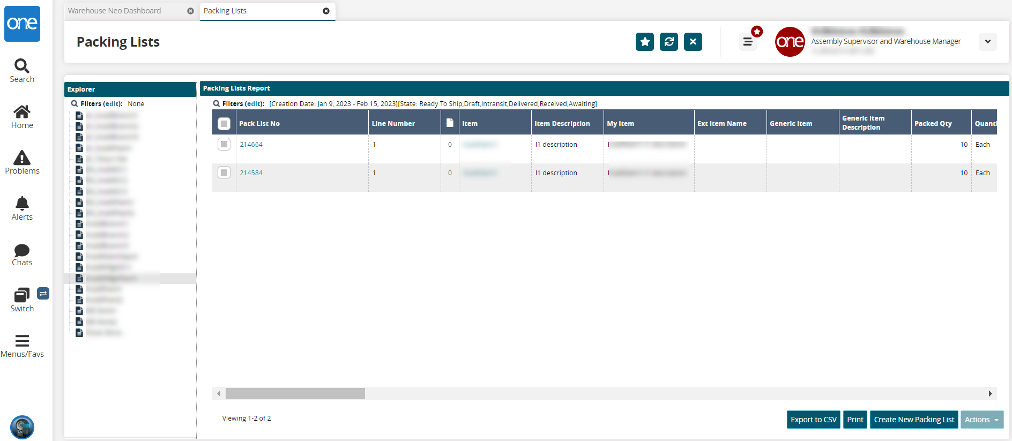The width and height of the screenshot is (1012, 441).
Task: Click the Explorer panel header
Action: 130,89
